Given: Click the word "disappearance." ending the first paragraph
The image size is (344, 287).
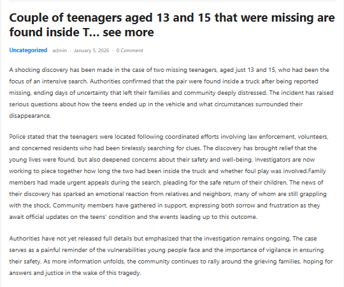Looking at the screenshot, I should click(x=30, y=116).
